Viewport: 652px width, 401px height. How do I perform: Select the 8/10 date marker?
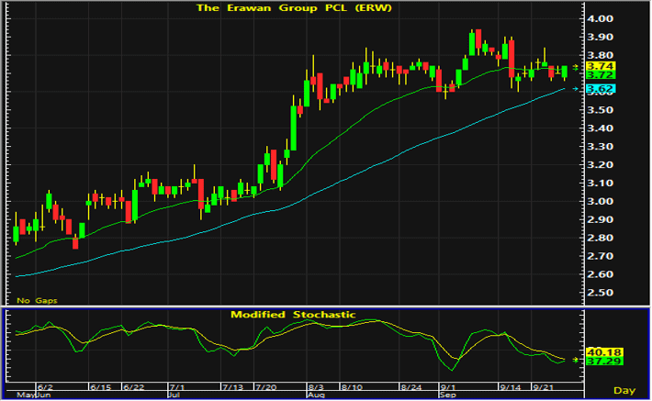click(352, 387)
